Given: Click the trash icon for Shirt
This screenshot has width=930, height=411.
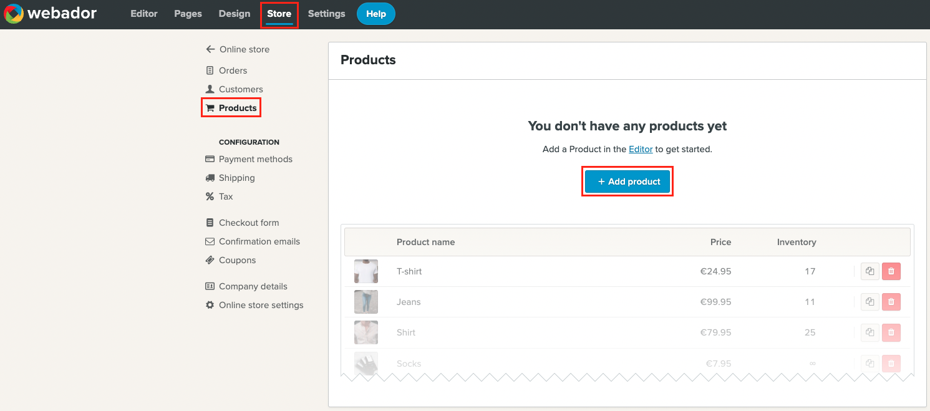Looking at the screenshot, I should click(891, 332).
